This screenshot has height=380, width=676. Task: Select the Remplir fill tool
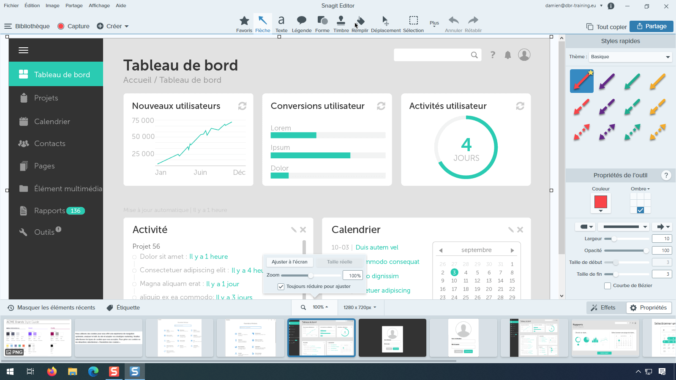360,24
